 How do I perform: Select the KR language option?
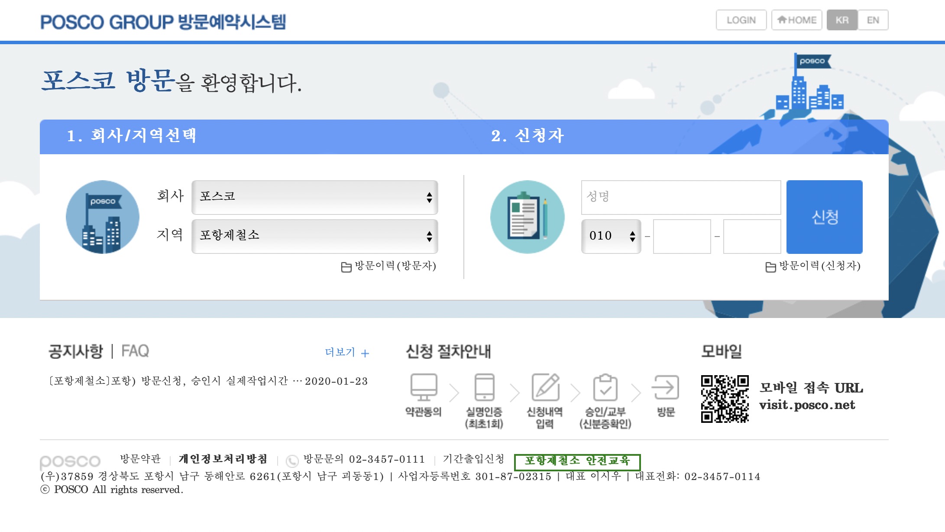[842, 20]
